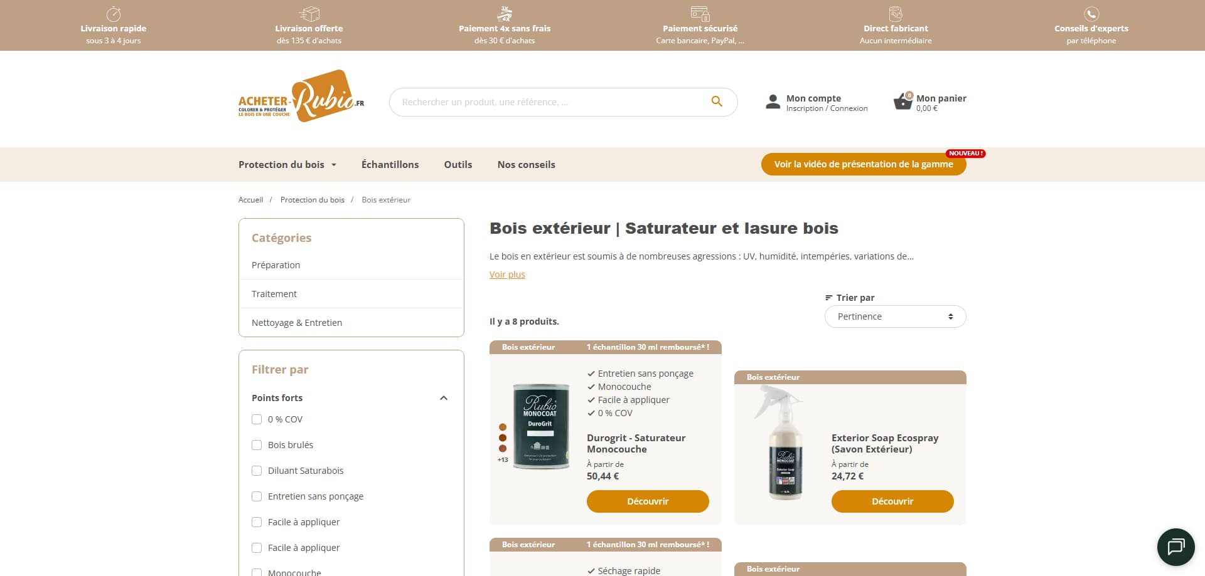This screenshot has width=1205, height=576.
Task: Click Découvrir for Exterior Soap Ecospray
Action: (x=892, y=501)
